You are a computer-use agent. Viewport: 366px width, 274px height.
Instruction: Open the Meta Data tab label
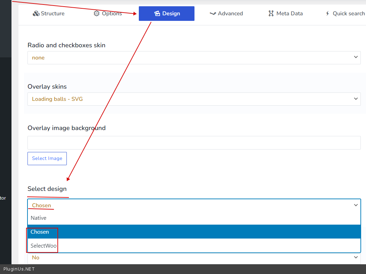click(x=289, y=14)
